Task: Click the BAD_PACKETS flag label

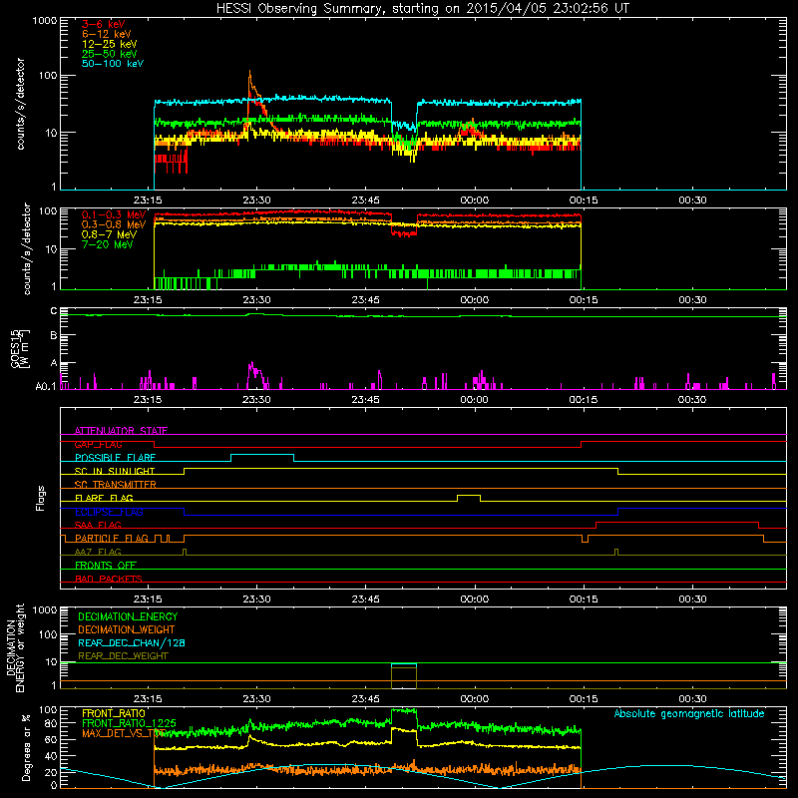Action: (x=109, y=579)
